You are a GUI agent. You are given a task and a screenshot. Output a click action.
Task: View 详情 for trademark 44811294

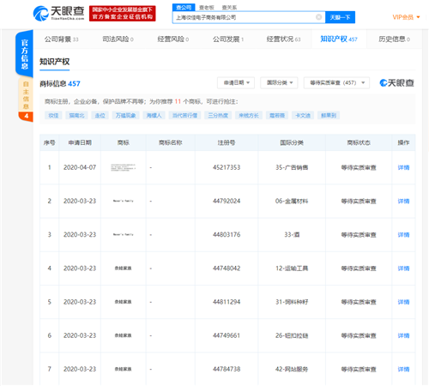[x=403, y=302]
